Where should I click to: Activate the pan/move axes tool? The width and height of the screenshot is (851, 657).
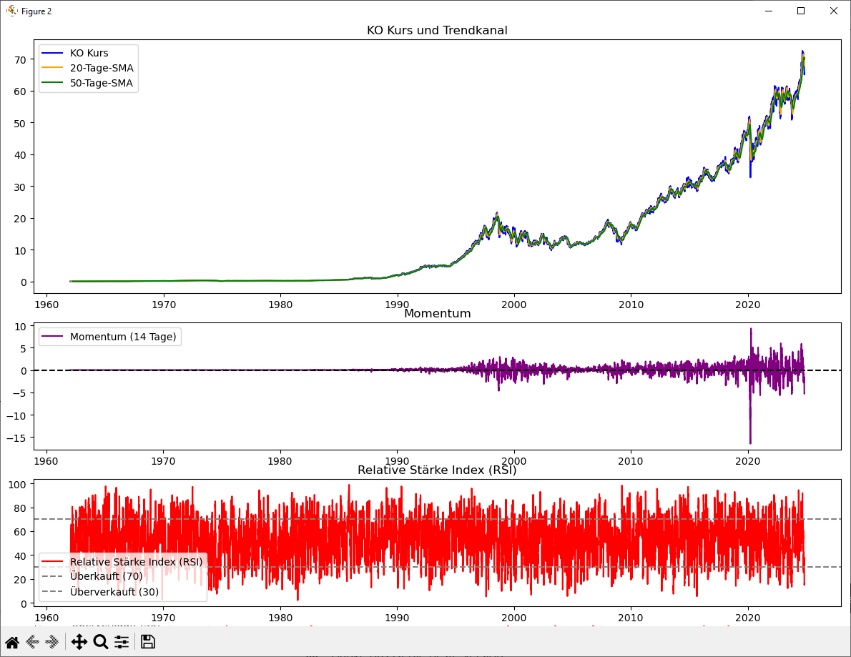click(79, 642)
